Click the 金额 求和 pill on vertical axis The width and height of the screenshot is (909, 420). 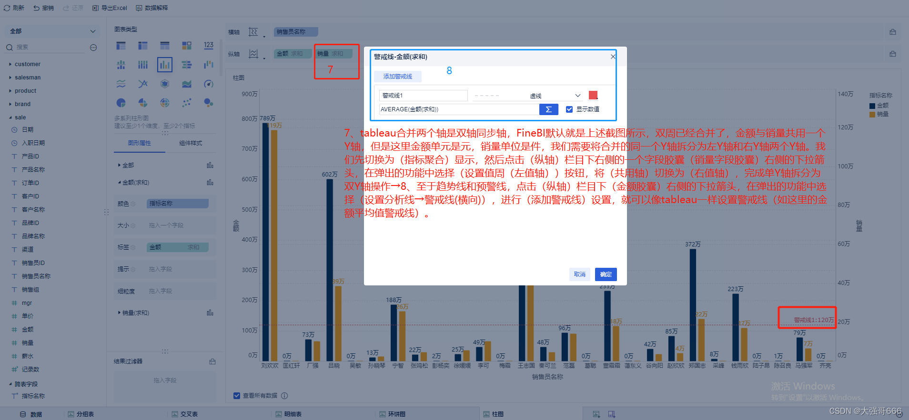coord(293,54)
